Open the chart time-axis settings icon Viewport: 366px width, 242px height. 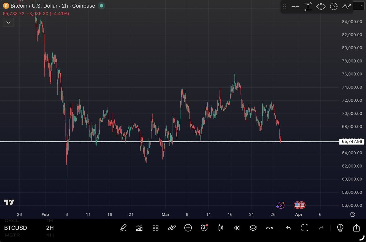[x=353, y=215]
